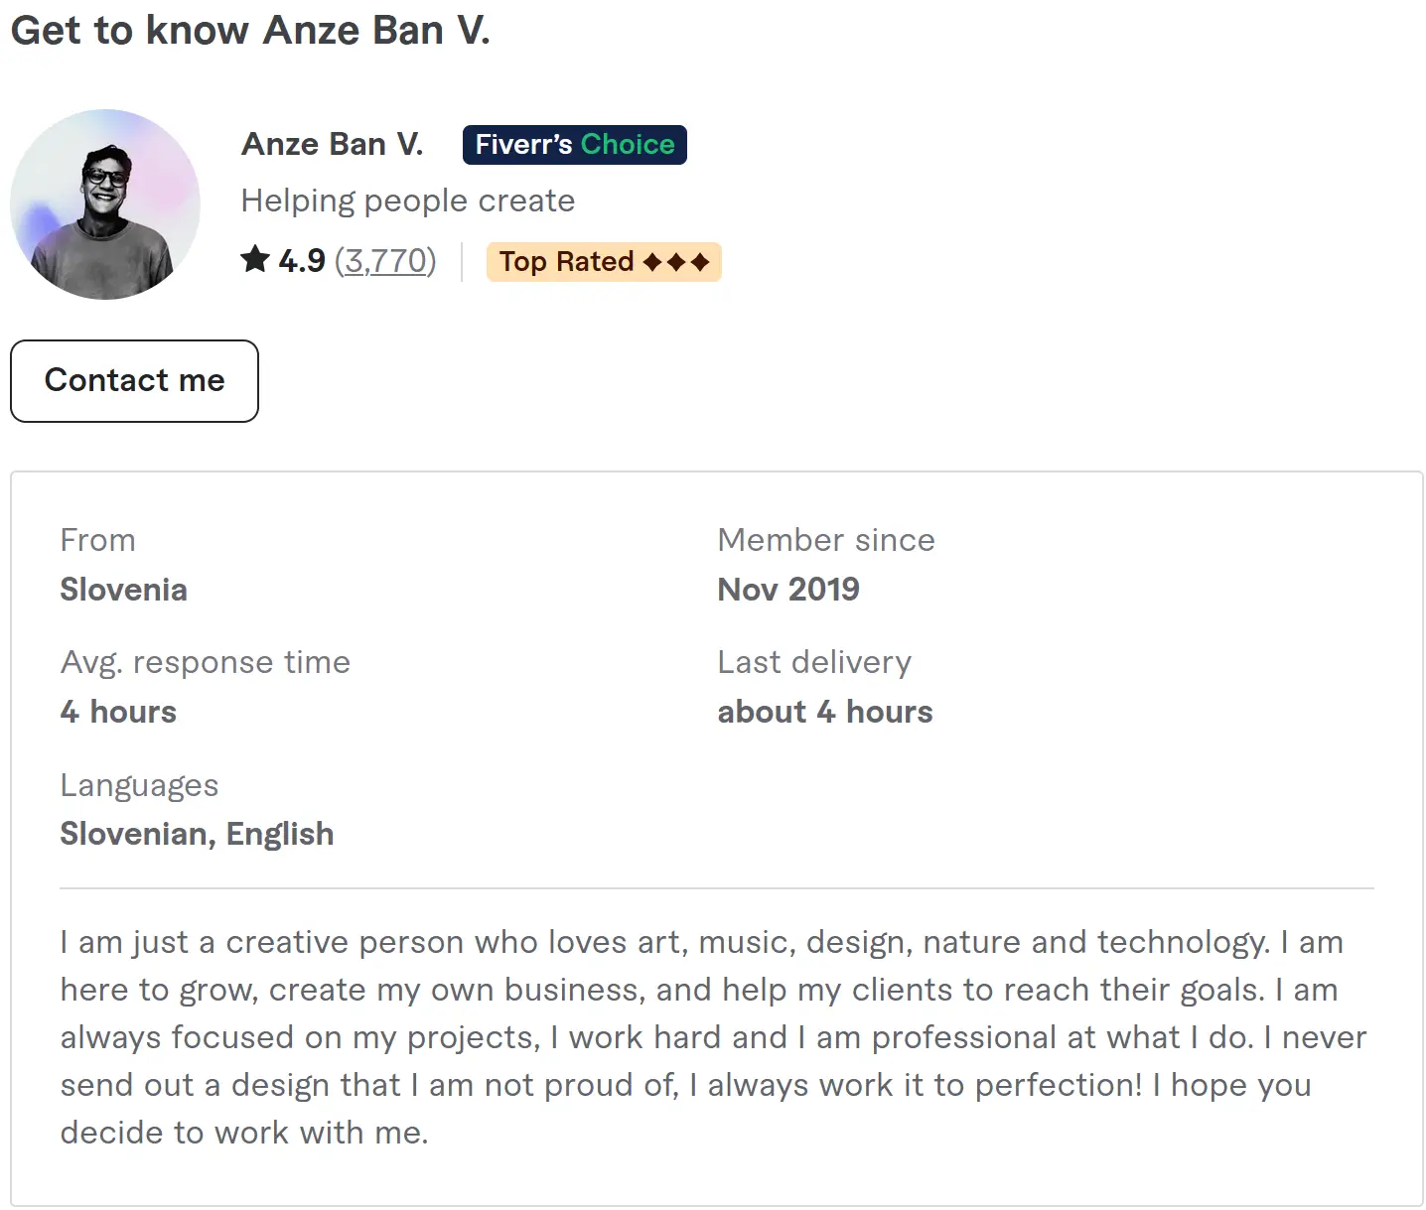1426x1210 pixels.
Task: Click the Get to know heading
Action: (x=250, y=31)
